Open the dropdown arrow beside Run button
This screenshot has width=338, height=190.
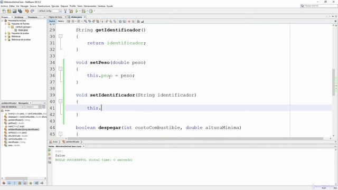coord(80,11)
